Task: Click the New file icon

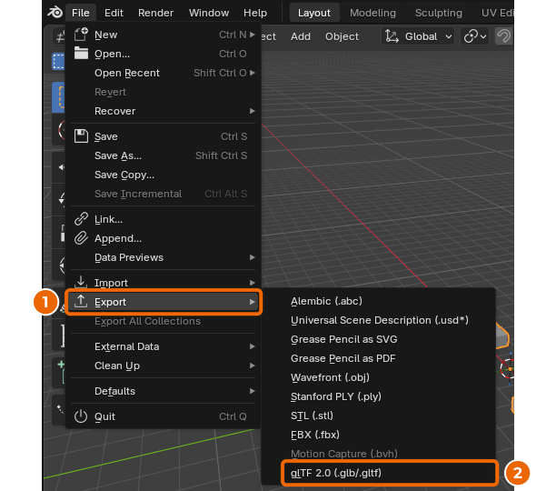Action: pos(81,35)
